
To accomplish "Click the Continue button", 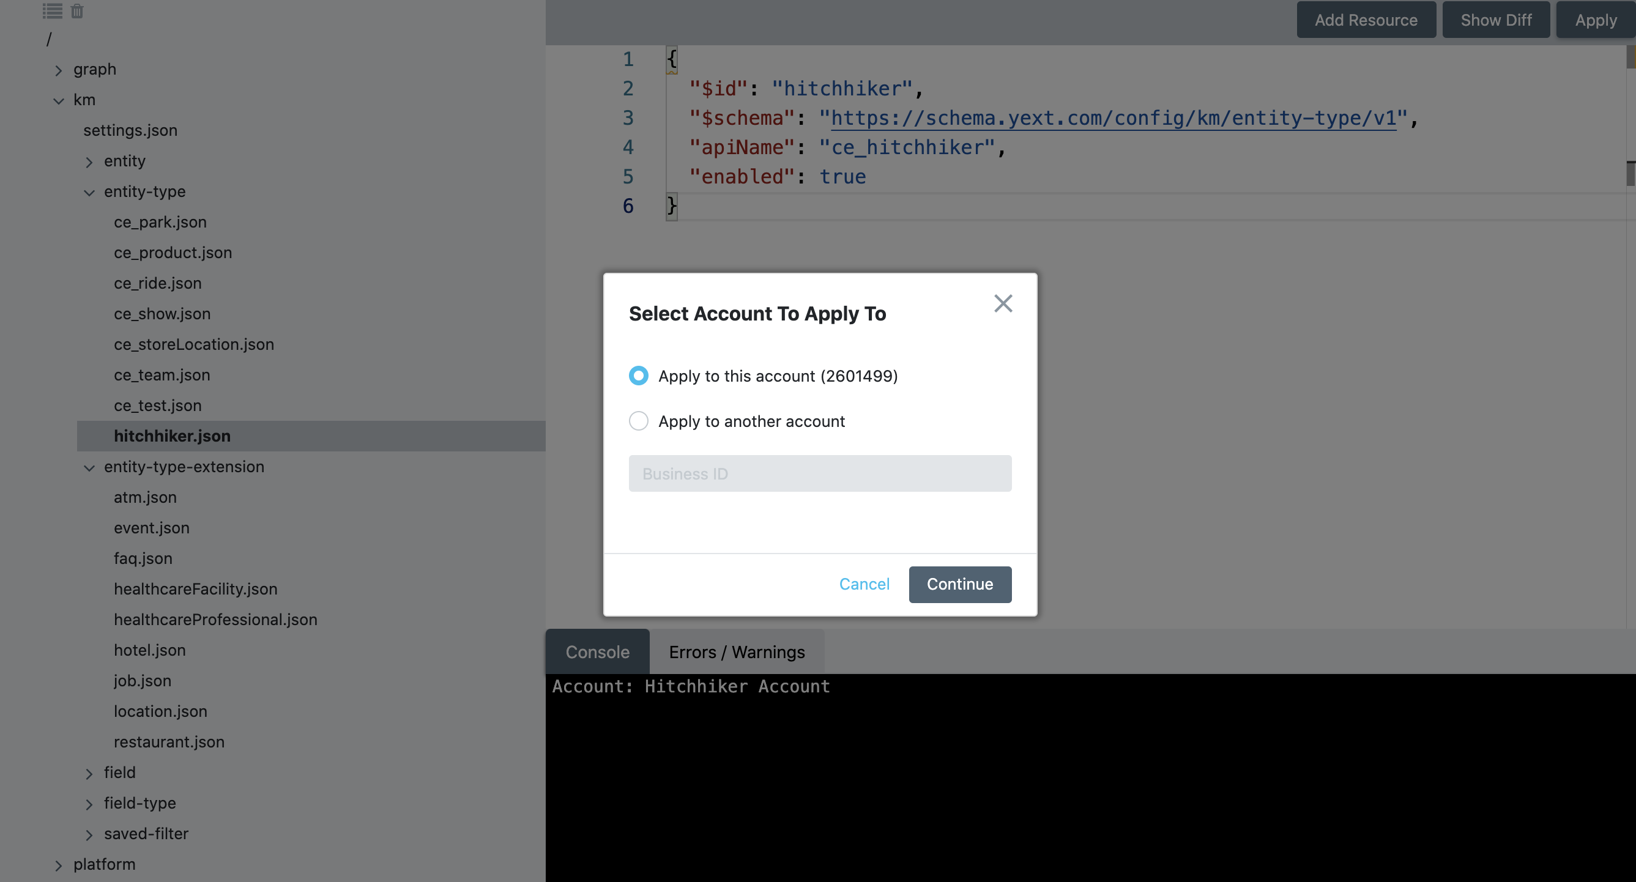I will pyautogui.click(x=959, y=584).
